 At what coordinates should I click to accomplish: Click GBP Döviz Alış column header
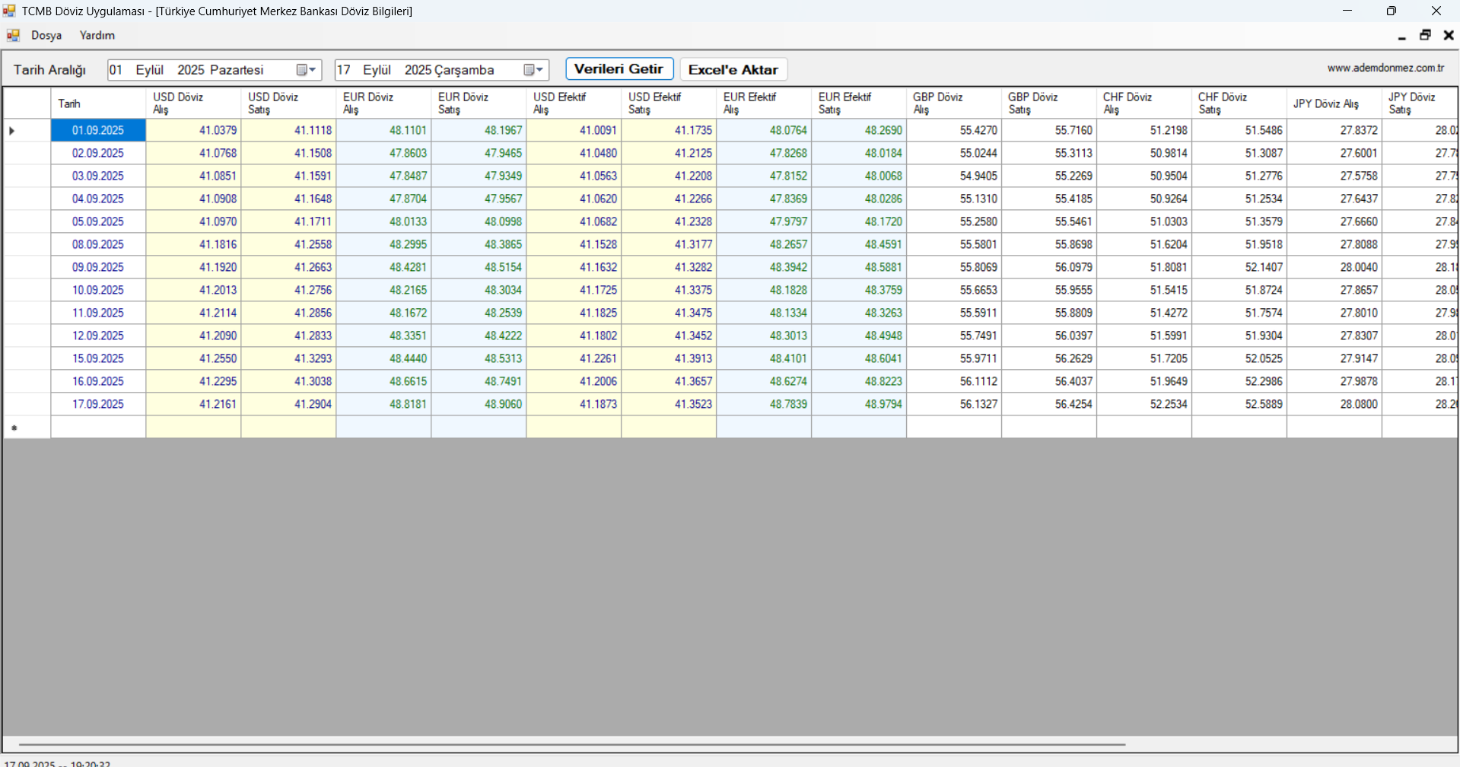(x=954, y=103)
